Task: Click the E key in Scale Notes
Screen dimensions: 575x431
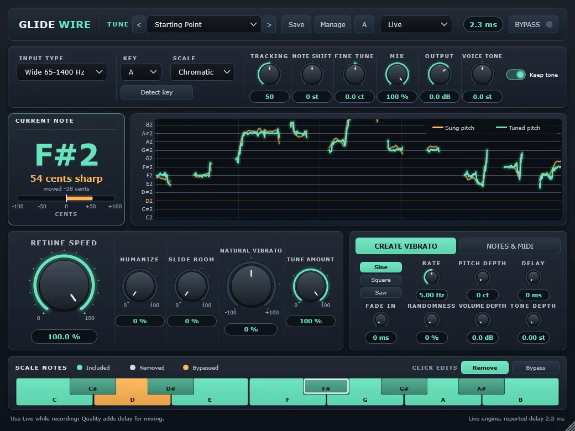Action: coord(210,400)
